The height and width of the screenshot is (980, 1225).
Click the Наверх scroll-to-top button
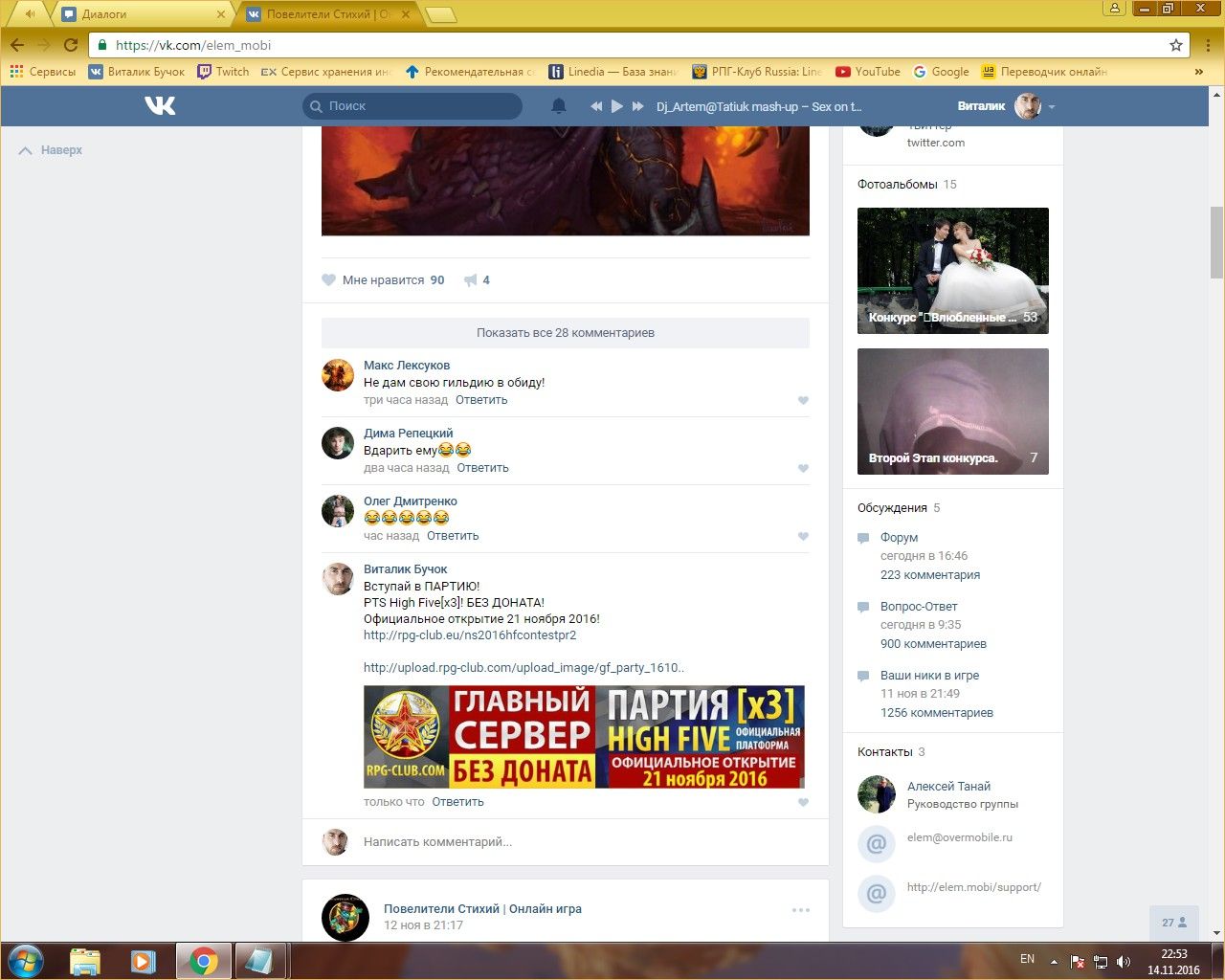point(52,150)
